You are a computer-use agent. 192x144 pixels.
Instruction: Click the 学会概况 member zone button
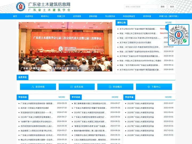pyautogui.click(x=115, y=87)
